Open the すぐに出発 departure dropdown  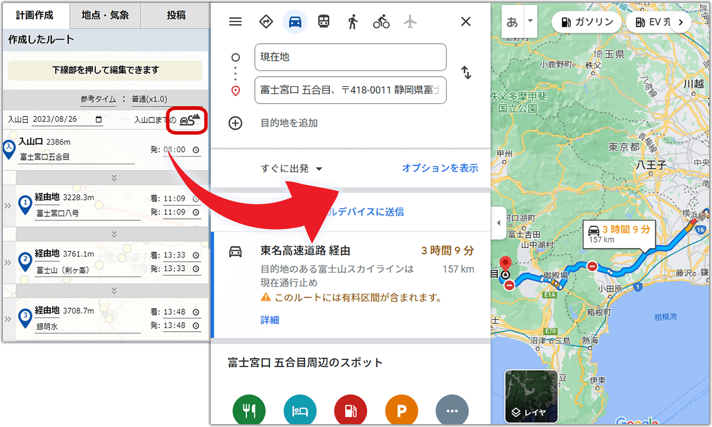291,168
